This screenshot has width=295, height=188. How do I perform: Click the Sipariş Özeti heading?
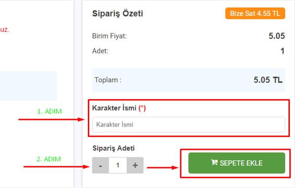click(x=117, y=14)
